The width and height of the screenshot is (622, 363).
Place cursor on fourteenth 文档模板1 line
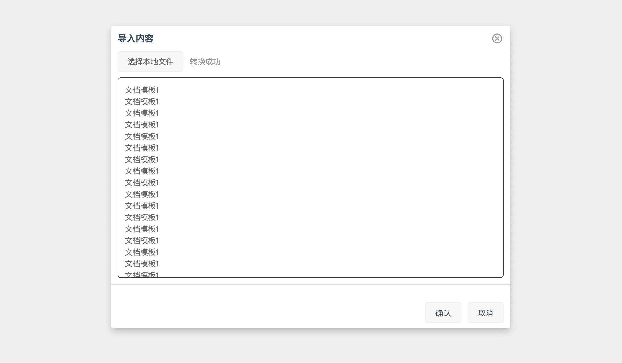pos(142,241)
